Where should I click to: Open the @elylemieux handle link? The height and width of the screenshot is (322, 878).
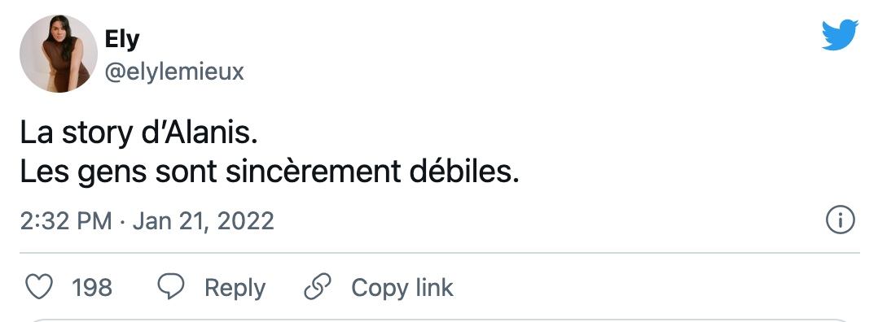coord(174,72)
